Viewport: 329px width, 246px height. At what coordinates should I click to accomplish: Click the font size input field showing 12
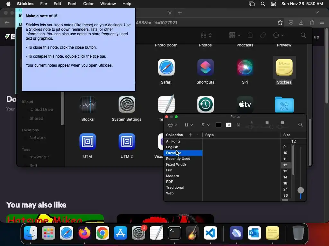293,141
